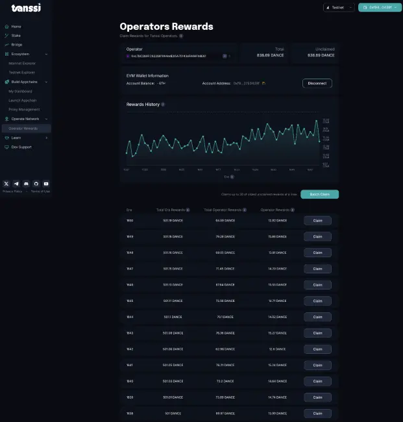The height and width of the screenshot is (422, 403).
Task: Select Operator Rewards menu item
Action: pyautogui.click(x=26, y=129)
